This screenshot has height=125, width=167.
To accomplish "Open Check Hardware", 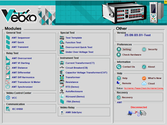I will pos(132,55).
